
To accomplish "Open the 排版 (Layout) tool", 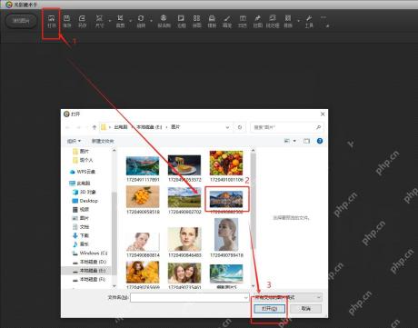I will tap(288, 22).
